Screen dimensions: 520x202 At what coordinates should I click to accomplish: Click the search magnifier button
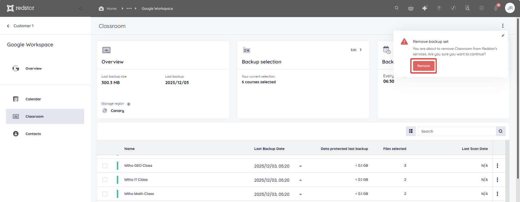(x=501, y=131)
